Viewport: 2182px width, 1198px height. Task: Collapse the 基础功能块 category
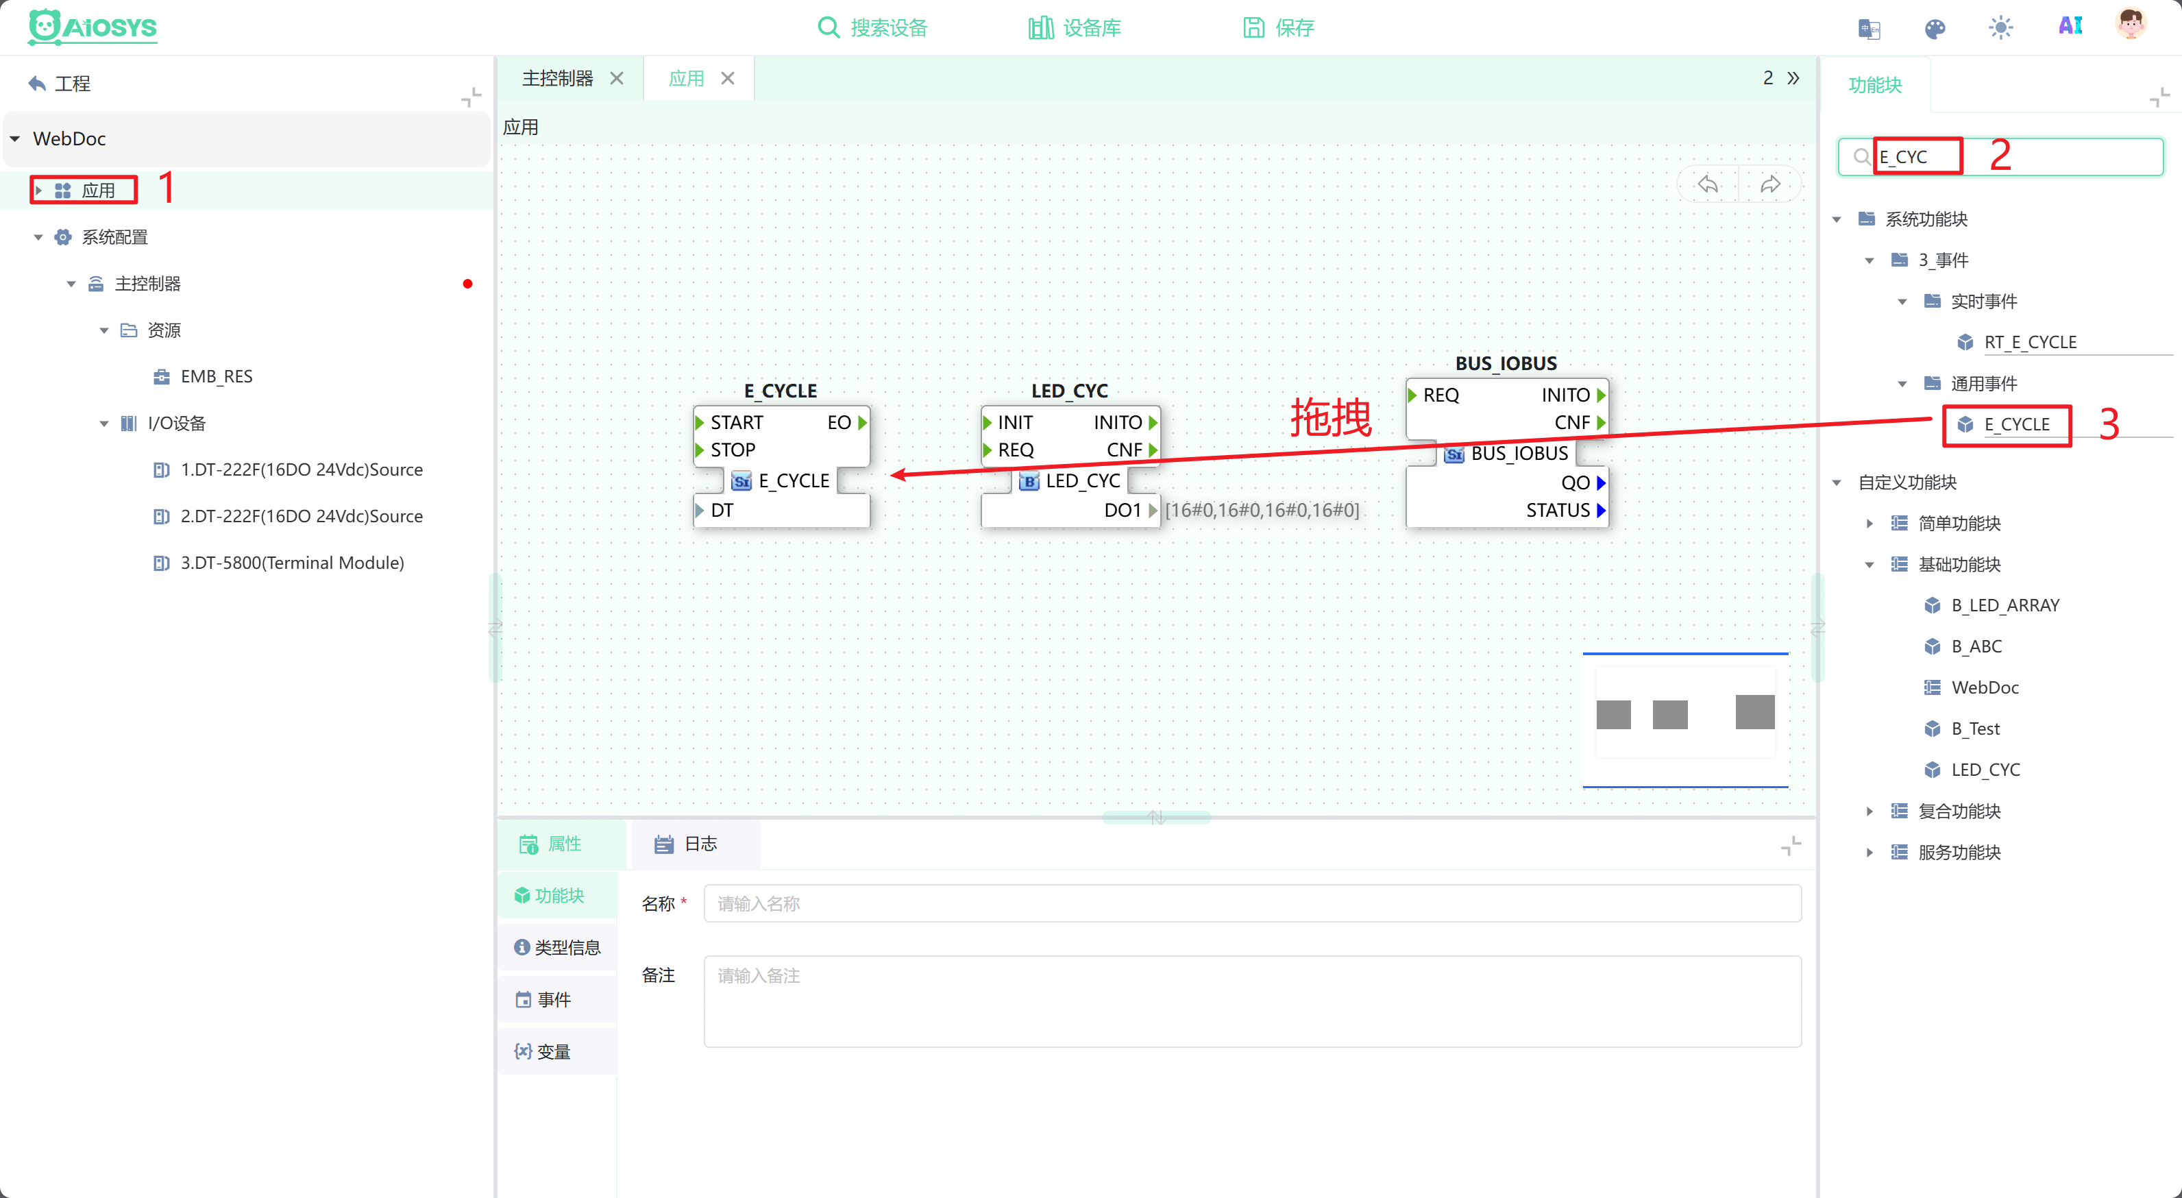click(x=1870, y=564)
